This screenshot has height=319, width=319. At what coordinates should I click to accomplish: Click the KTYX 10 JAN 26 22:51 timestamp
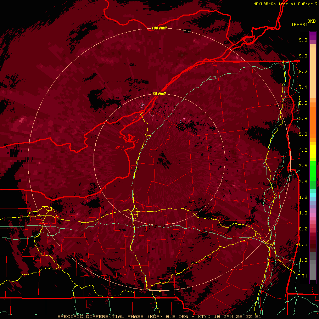(x=229, y=317)
